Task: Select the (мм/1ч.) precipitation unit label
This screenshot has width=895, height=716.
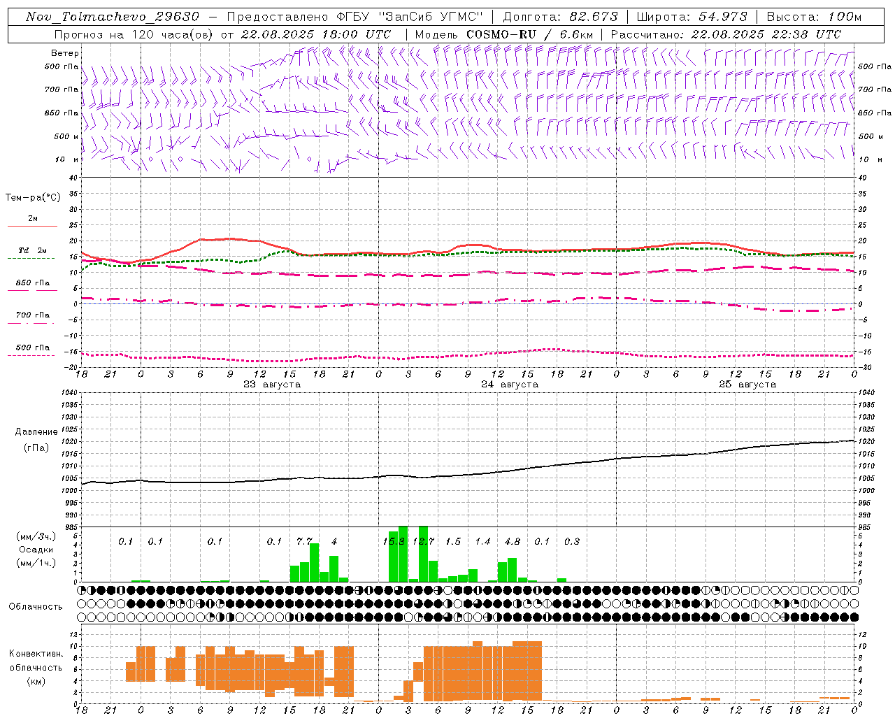Action: point(36,563)
